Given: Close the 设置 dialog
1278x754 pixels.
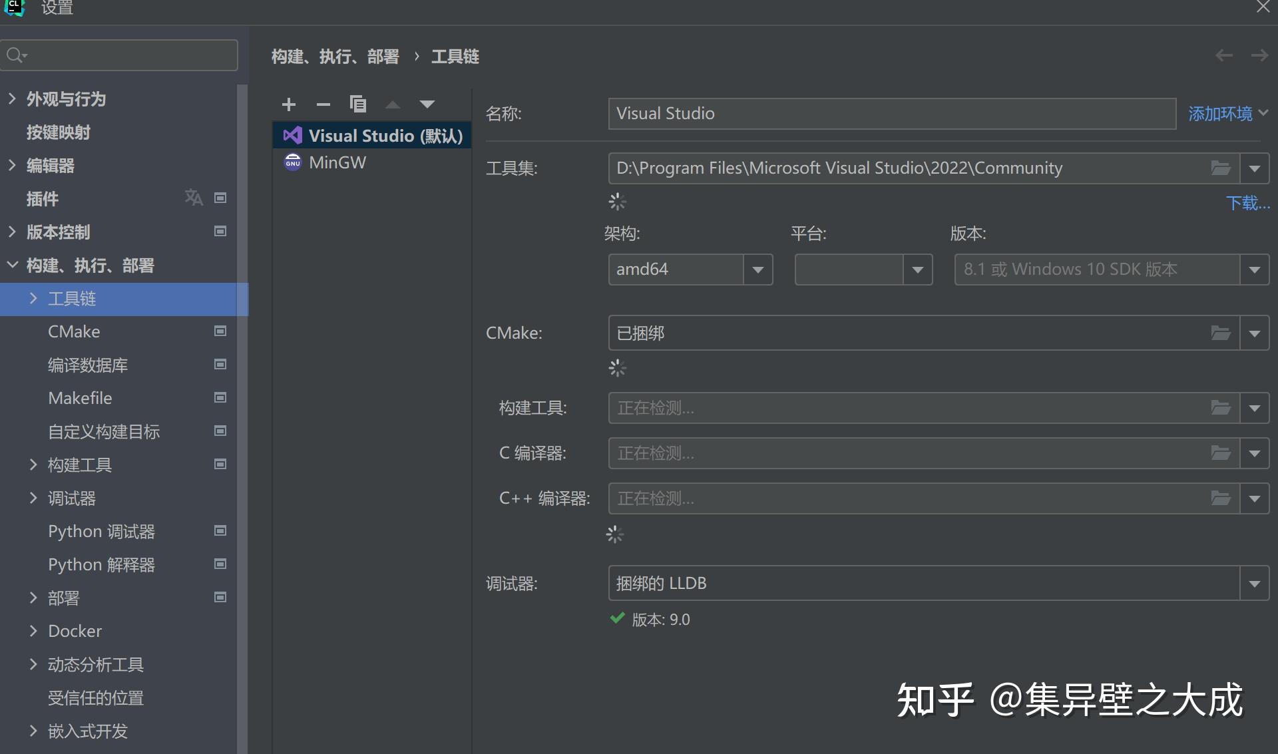Looking at the screenshot, I should coord(1263,7).
